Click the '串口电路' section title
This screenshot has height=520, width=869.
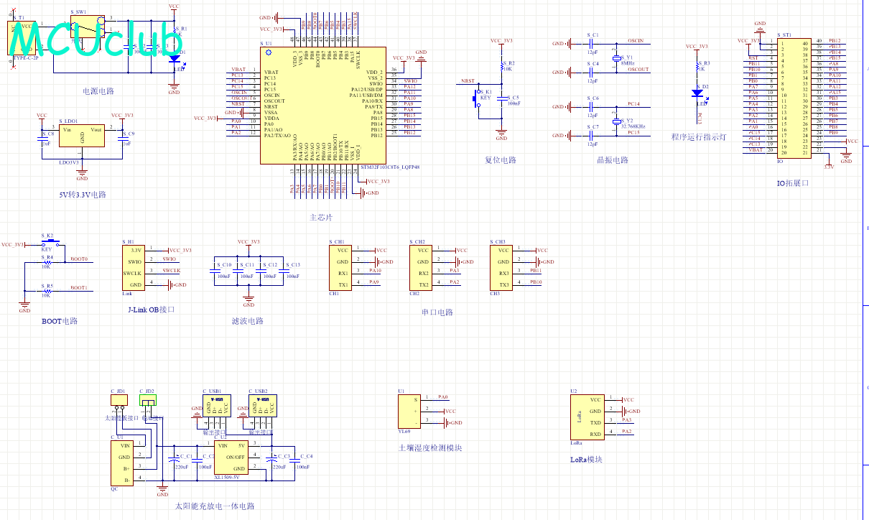(437, 312)
